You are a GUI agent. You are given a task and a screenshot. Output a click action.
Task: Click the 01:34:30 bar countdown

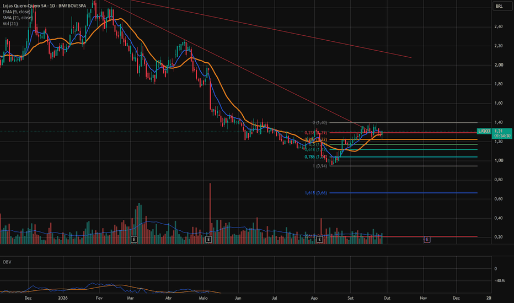[x=502, y=136]
